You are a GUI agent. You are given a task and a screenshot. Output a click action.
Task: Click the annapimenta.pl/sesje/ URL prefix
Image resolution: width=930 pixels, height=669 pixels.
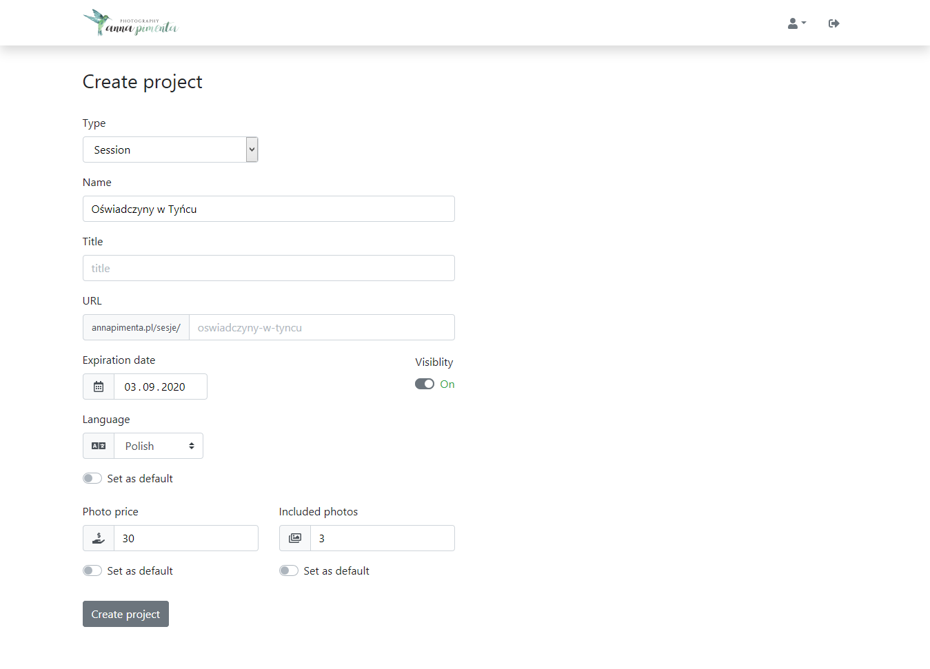click(136, 327)
